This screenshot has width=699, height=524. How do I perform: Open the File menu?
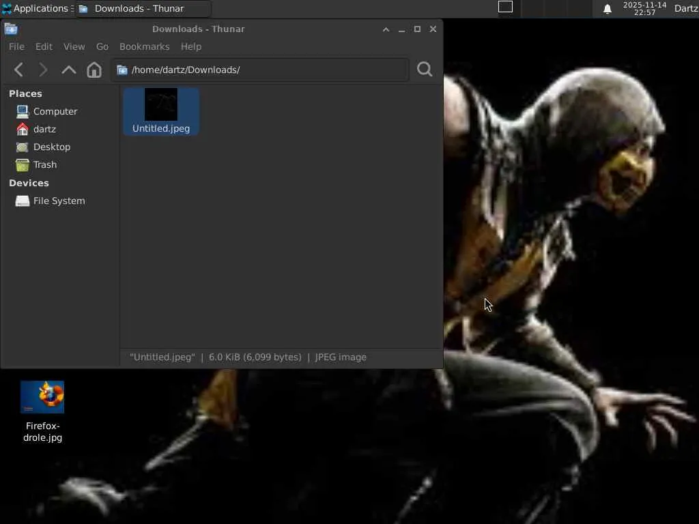tap(16, 47)
